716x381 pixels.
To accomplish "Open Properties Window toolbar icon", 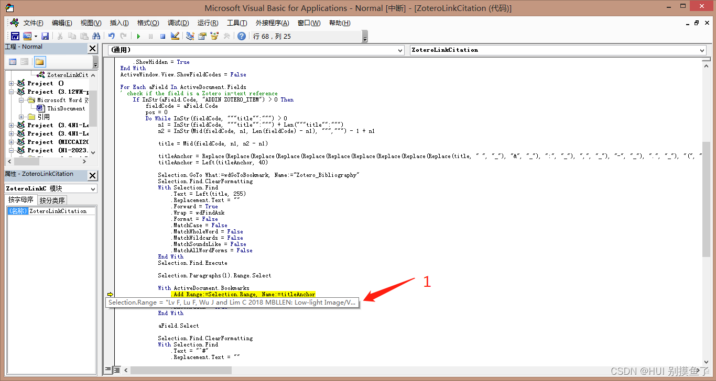I will coord(202,36).
